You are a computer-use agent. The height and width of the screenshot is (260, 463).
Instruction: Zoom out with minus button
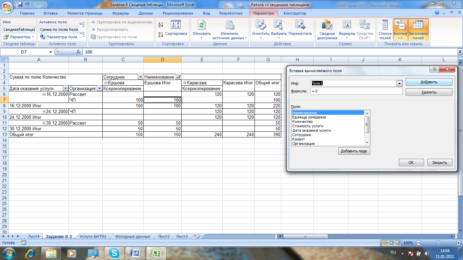click(x=419, y=243)
